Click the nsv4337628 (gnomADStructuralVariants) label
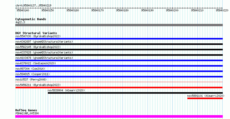 coord(44,52)
